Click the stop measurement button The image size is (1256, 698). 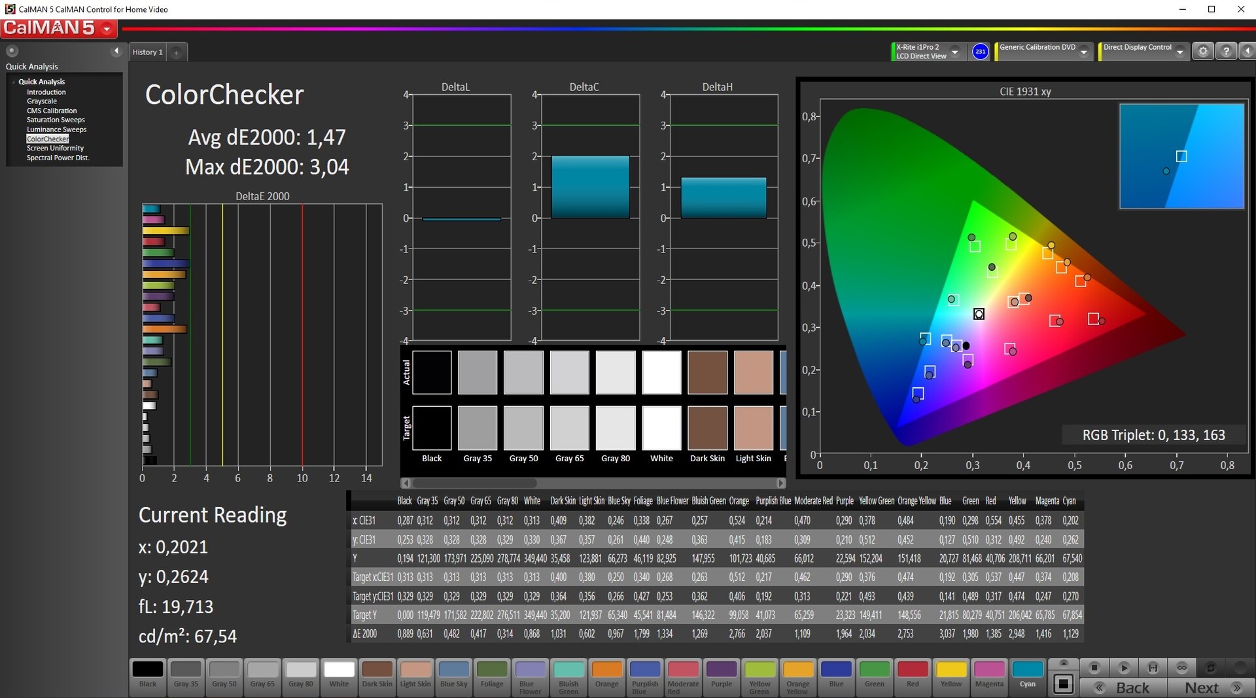click(x=1094, y=668)
